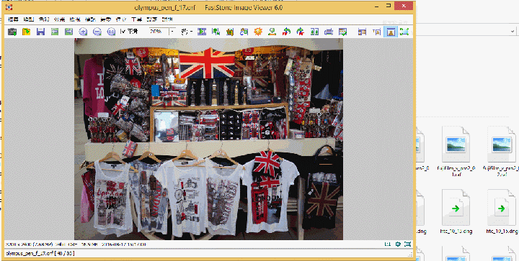Click olympus_pen_f_17.orf [40/93] status text
Image resolution: width=519 pixels, height=261 pixels.
pyautogui.click(x=40, y=253)
